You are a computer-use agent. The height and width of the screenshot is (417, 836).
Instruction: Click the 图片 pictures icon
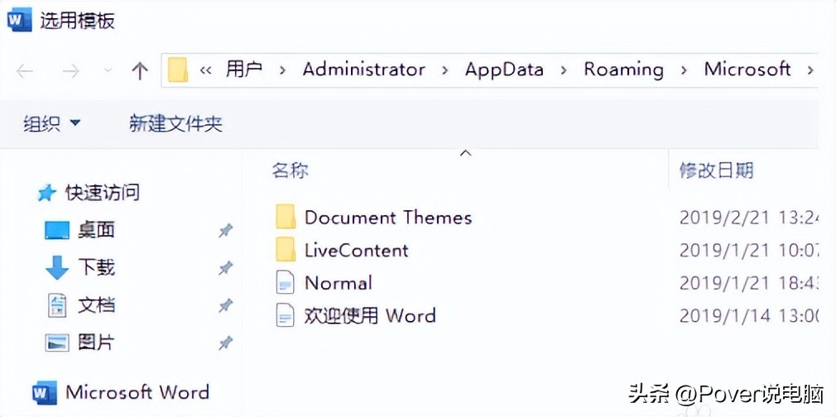point(57,343)
